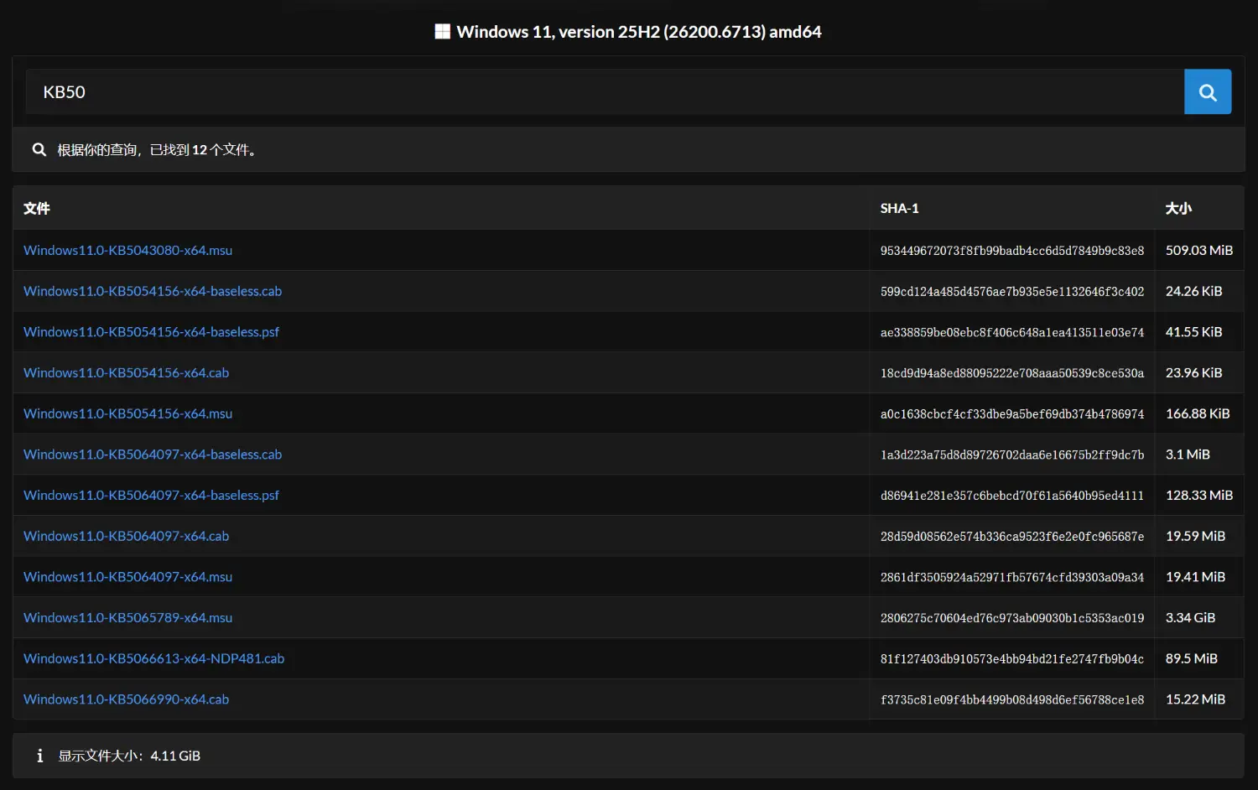Download Windows11.0-KB5054156-x64.cab file
The width and height of the screenshot is (1258, 790).
tap(126, 372)
